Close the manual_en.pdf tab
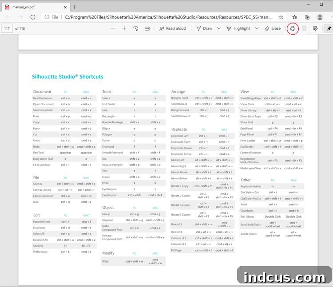Screen dimensions: 333x287 (x=65, y=7)
